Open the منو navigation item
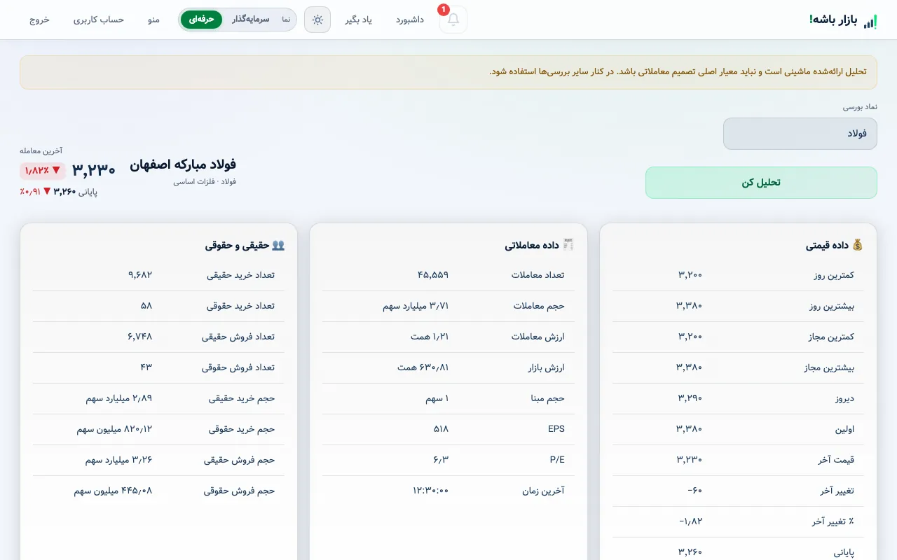 pyautogui.click(x=153, y=20)
